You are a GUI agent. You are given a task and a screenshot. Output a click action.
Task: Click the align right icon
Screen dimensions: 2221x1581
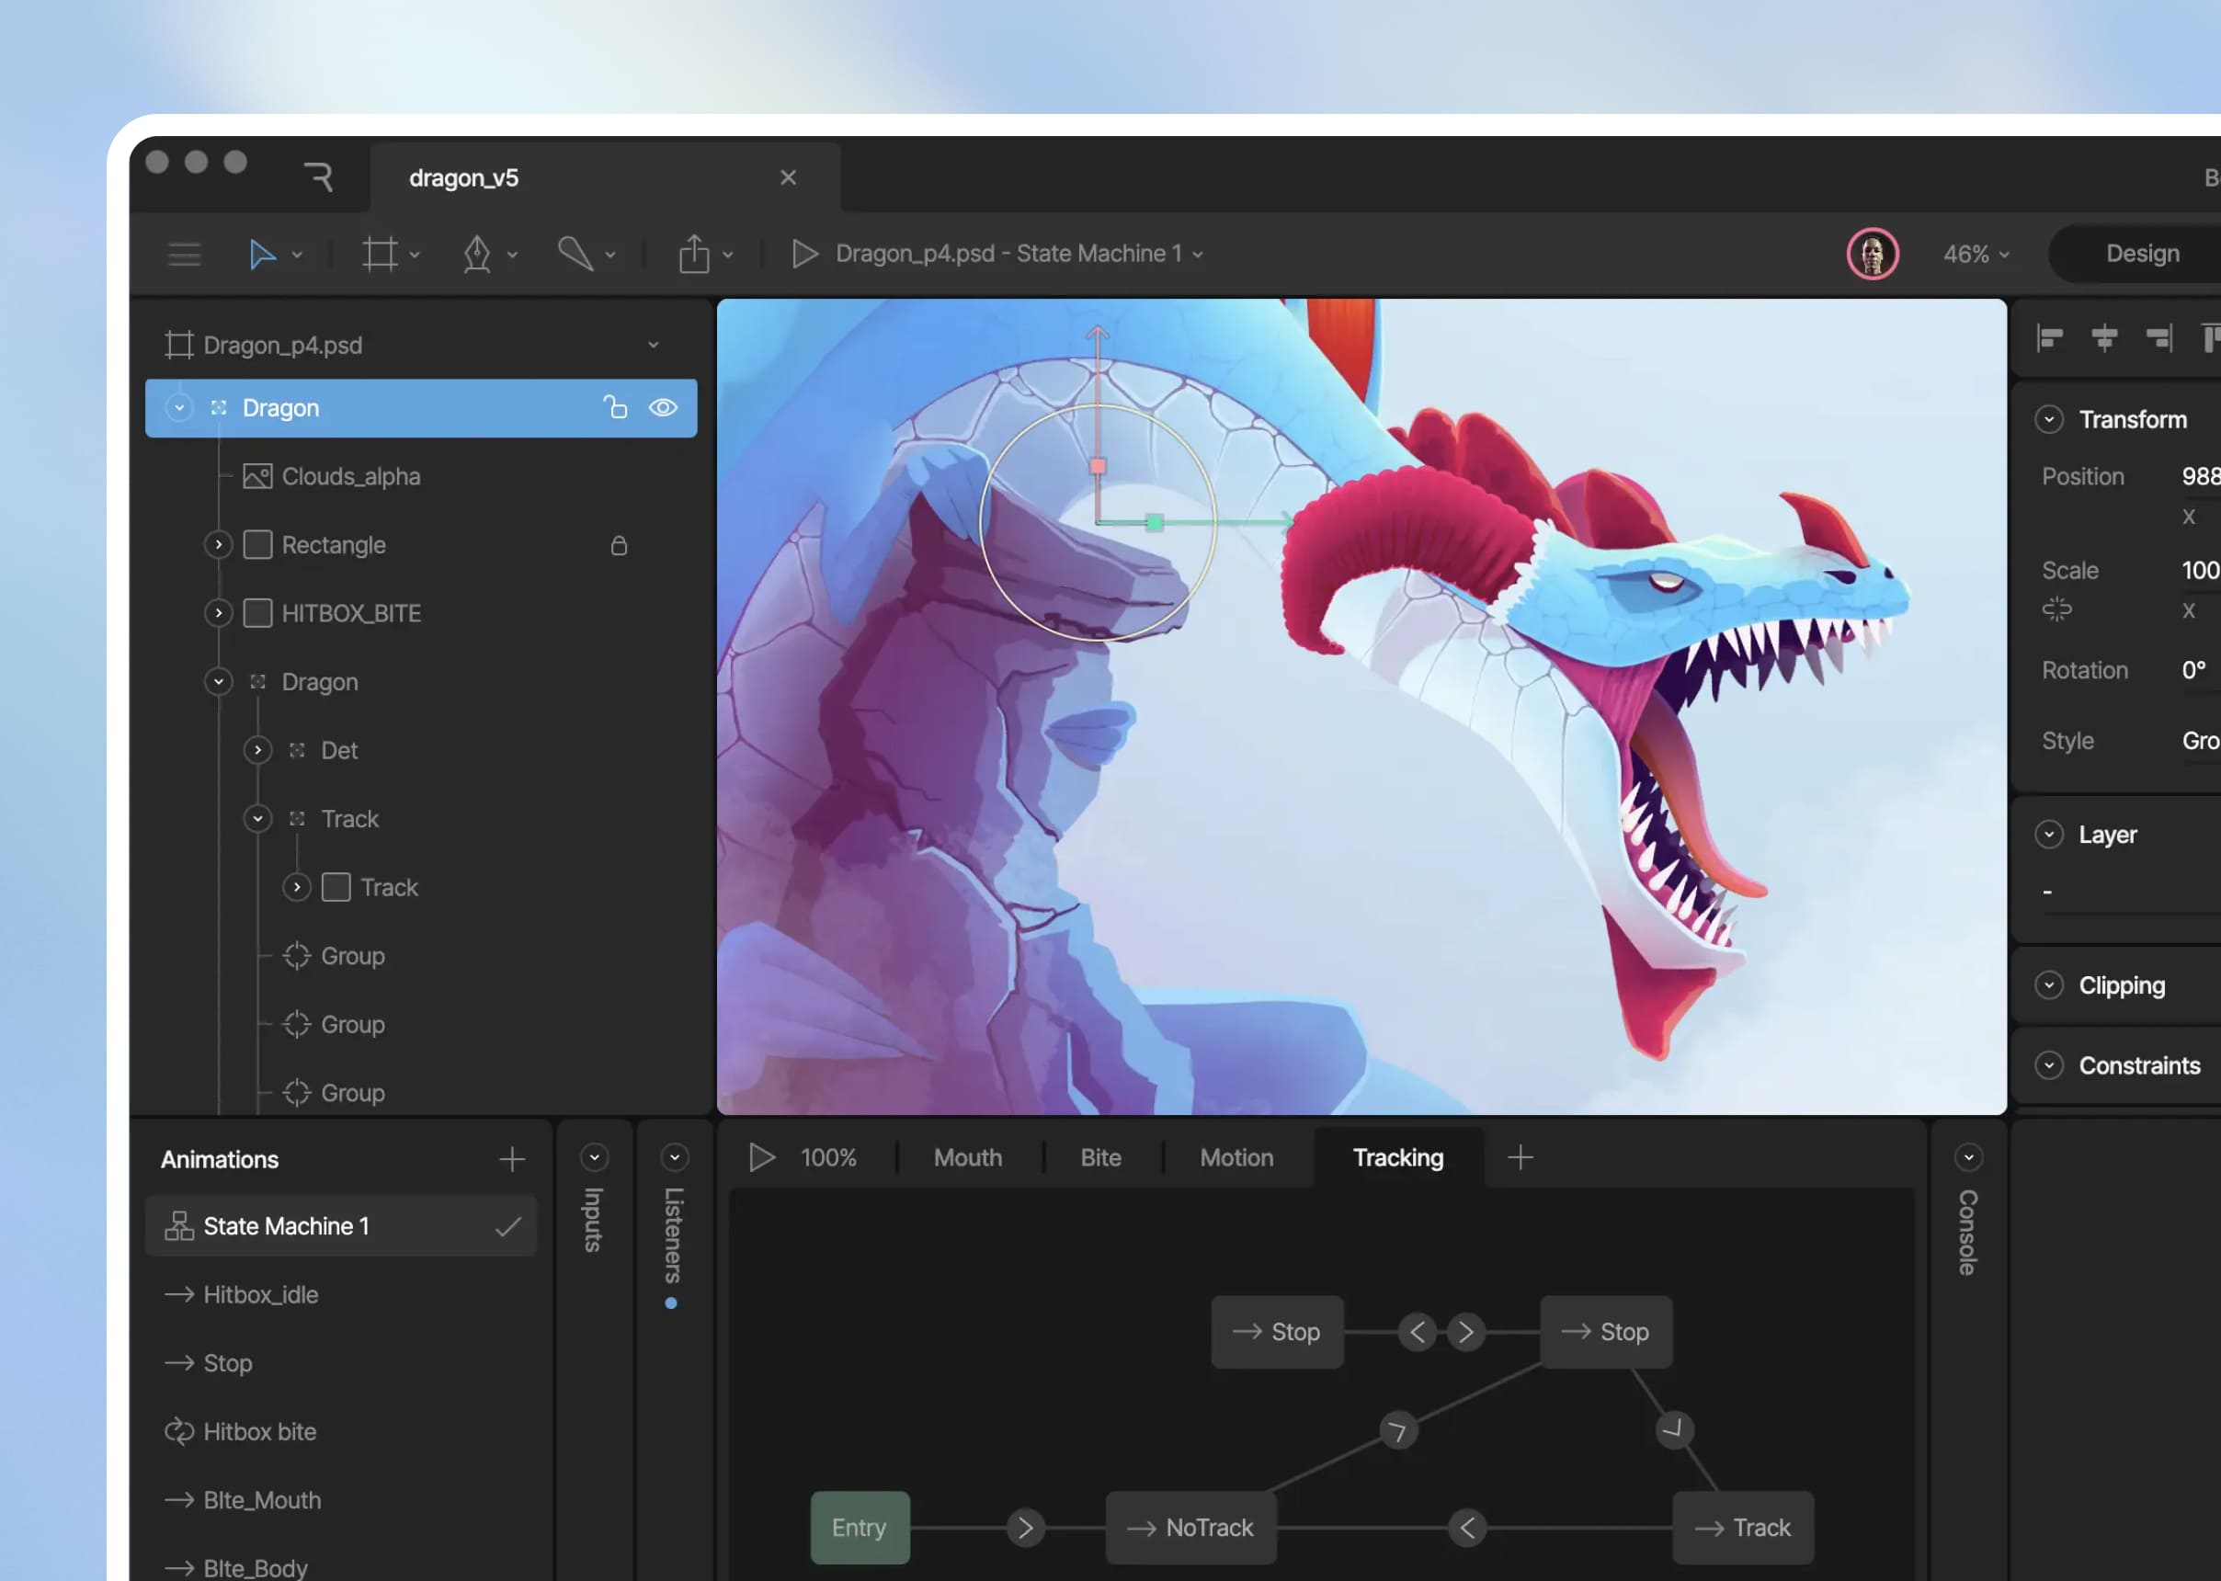coord(2158,339)
